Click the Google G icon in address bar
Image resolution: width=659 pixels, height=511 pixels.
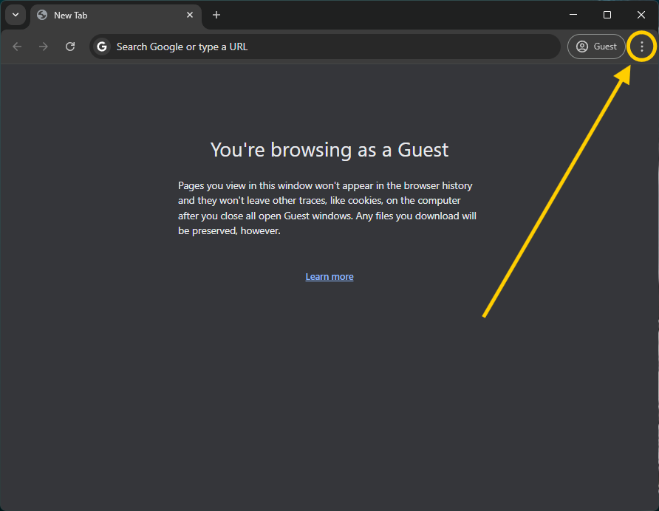pos(102,47)
